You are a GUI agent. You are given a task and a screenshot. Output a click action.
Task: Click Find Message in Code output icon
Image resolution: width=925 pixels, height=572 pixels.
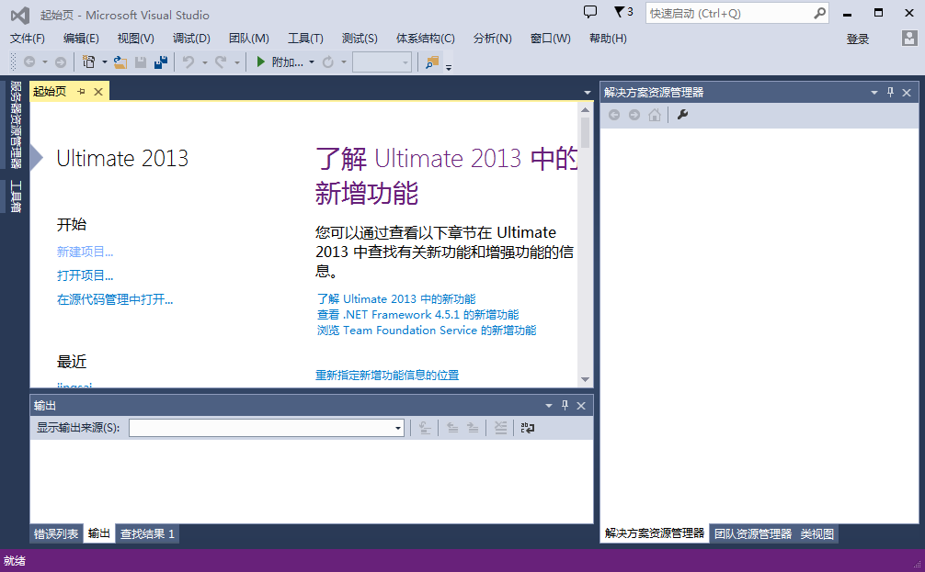point(425,428)
